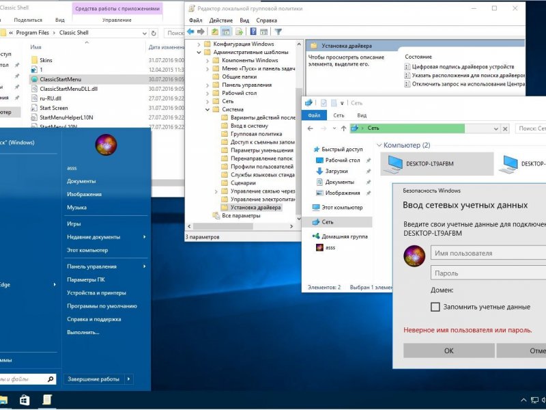Open Homegroup in Network navigation pane
The width and height of the screenshot is (546, 410).
pyautogui.click(x=340, y=236)
